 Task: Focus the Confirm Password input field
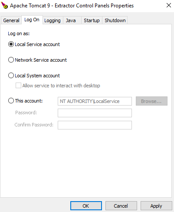(95, 125)
